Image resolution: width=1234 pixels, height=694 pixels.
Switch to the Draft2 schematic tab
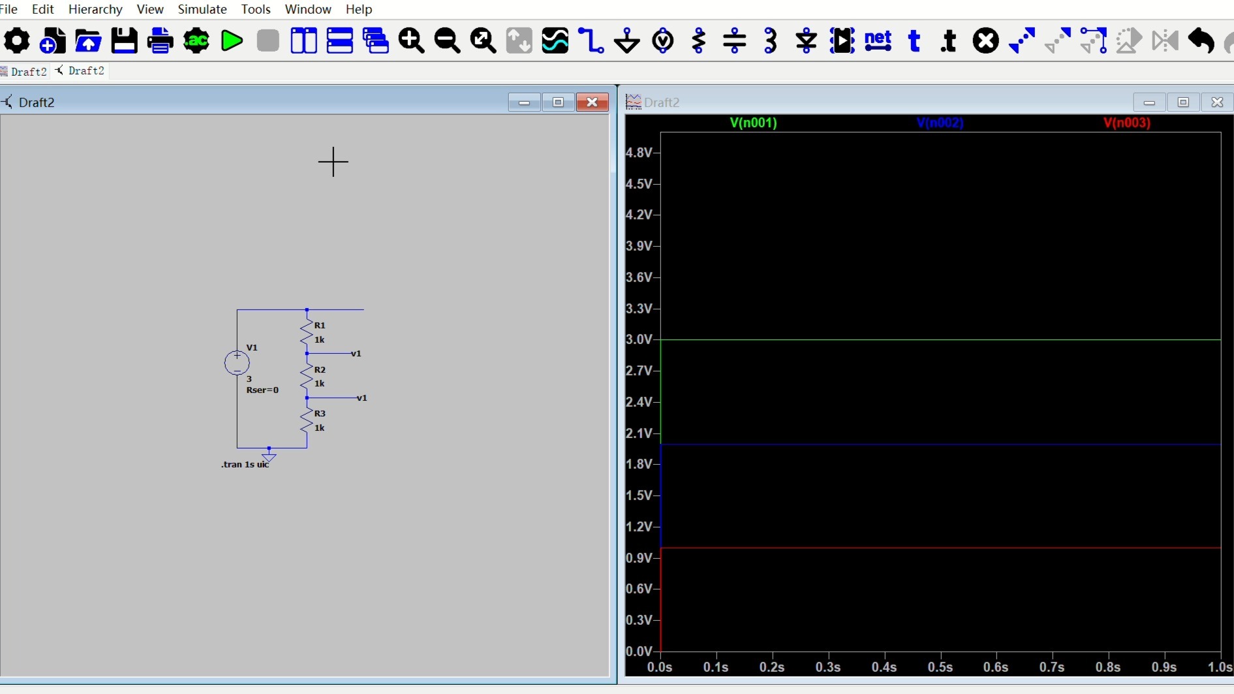pyautogui.click(x=80, y=71)
